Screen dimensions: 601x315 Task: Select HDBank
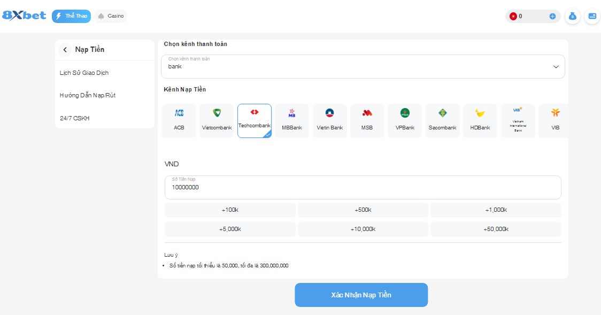click(480, 121)
